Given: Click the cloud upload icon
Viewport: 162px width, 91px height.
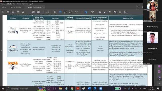Looking at the screenshot, I should click(x=13, y=12).
